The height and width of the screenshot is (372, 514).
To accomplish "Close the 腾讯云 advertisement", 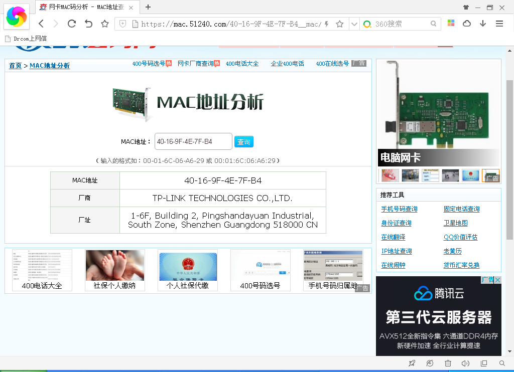I will point(497,280).
